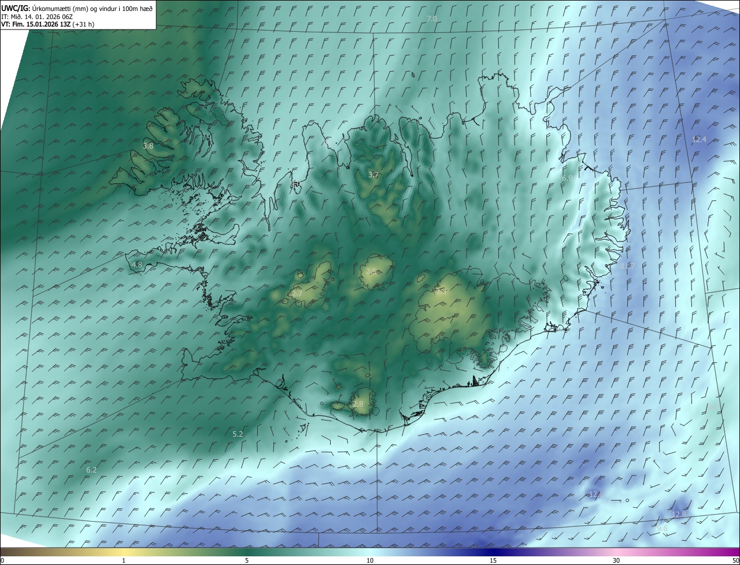Click the "0" tick on the color scale

pos(2,561)
